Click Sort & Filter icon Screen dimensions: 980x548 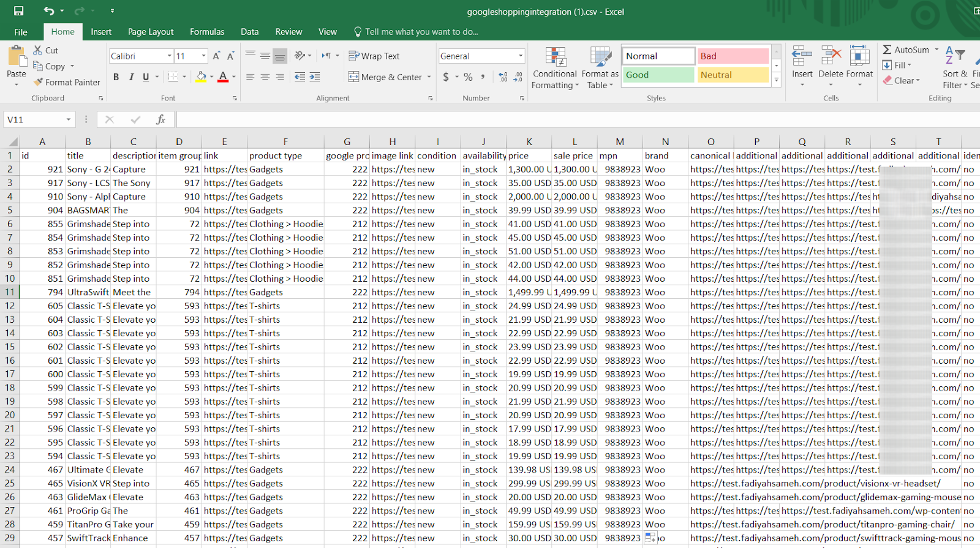(955, 56)
